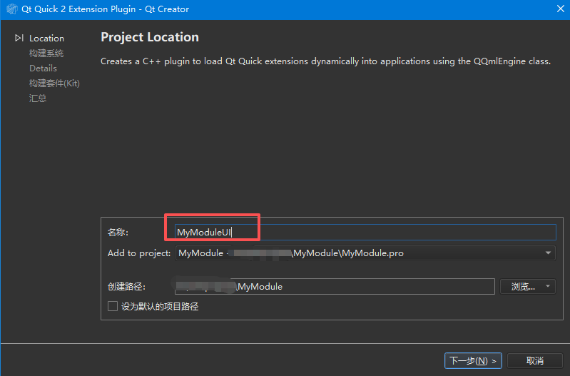
Task: Enable 设为默认的项目路径 checkbox
Action: coord(113,306)
